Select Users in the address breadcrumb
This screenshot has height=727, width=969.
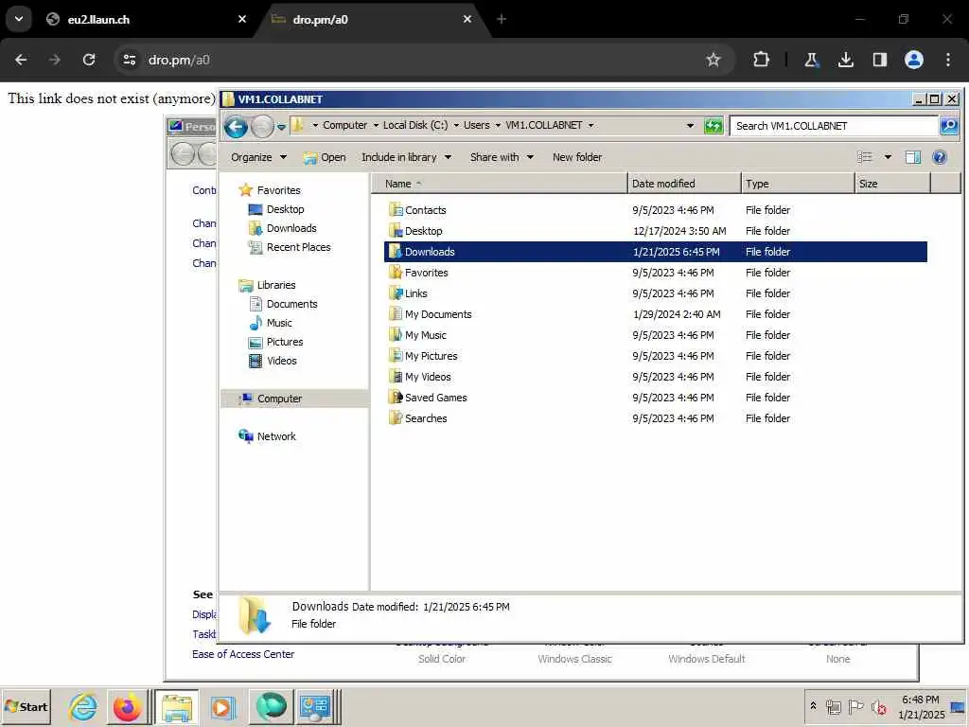tap(477, 125)
